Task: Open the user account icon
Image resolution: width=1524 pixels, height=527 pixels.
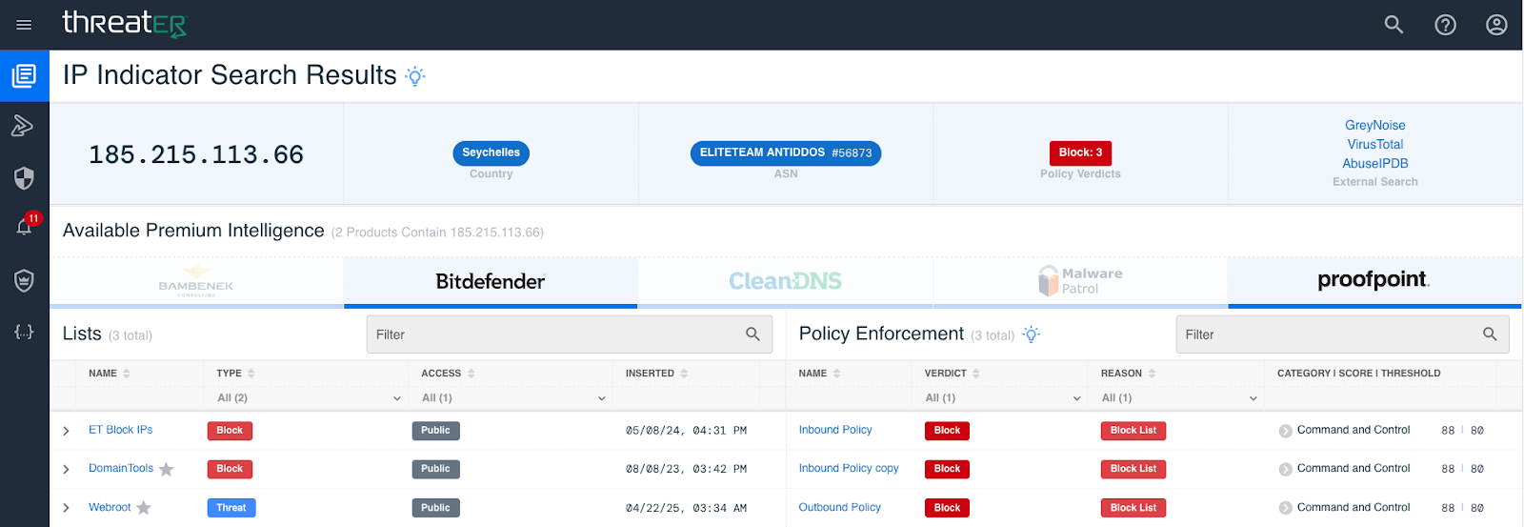Action: pyautogui.click(x=1496, y=25)
